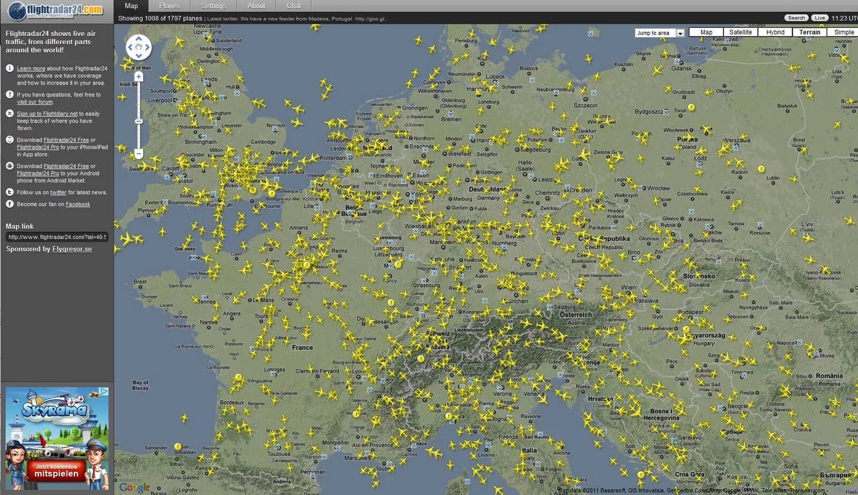Click the yellow circle marker near Lublin
Image resolution: width=858 pixels, height=495 pixels.
[x=761, y=169]
